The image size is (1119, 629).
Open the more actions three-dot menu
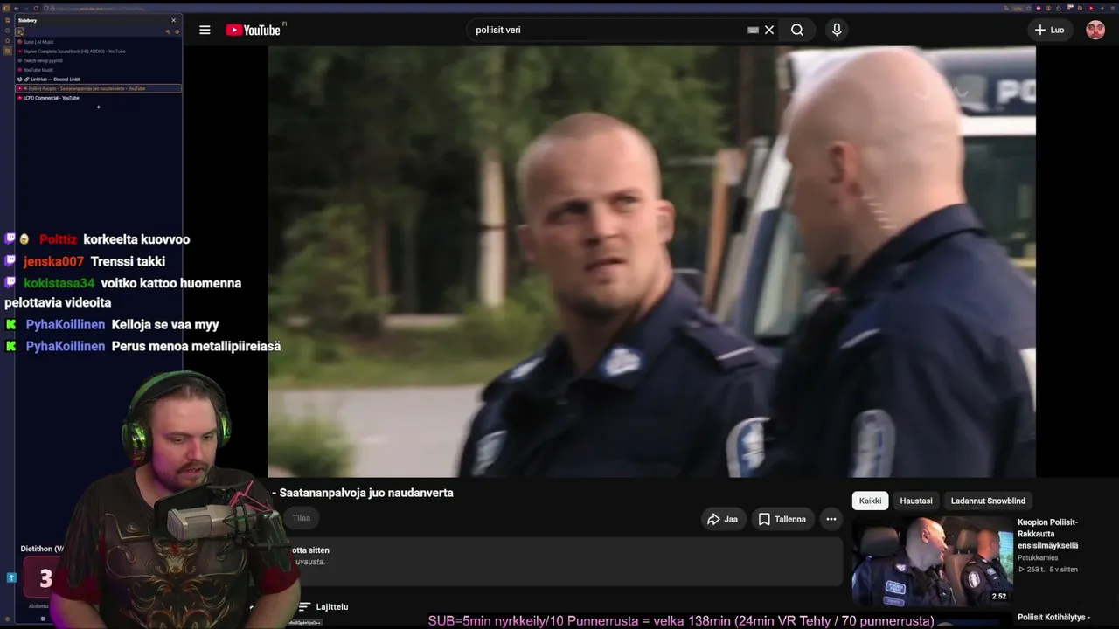pyautogui.click(x=831, y=519)
